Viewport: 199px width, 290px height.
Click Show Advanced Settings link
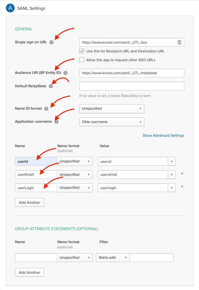pos(163,135)
